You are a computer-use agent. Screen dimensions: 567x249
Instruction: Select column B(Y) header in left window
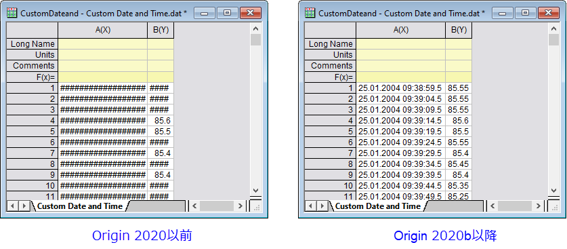161,31
